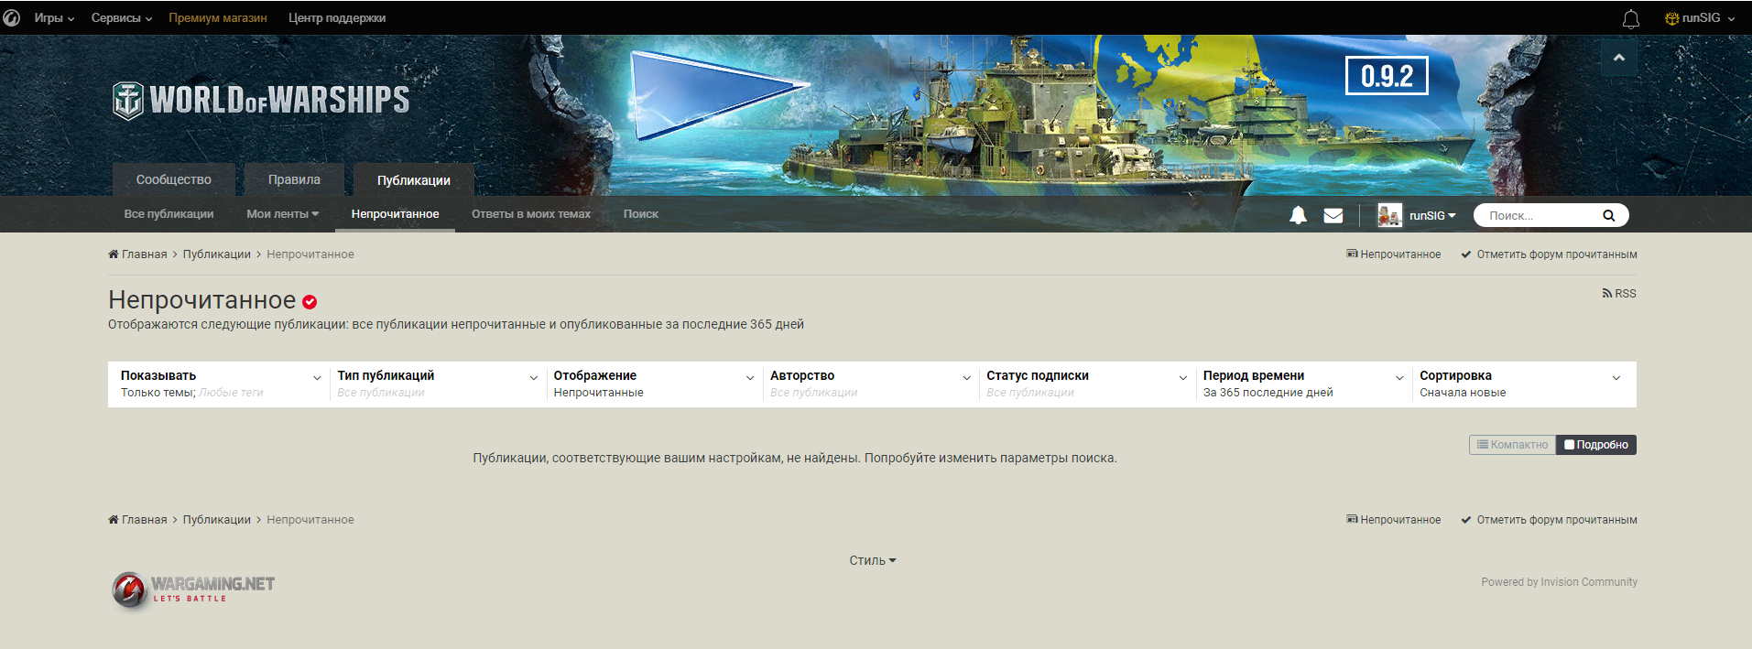1752x649 pixels.
Task: Open runSIG user dropdown in forum bar
Action: [1432, 216]
